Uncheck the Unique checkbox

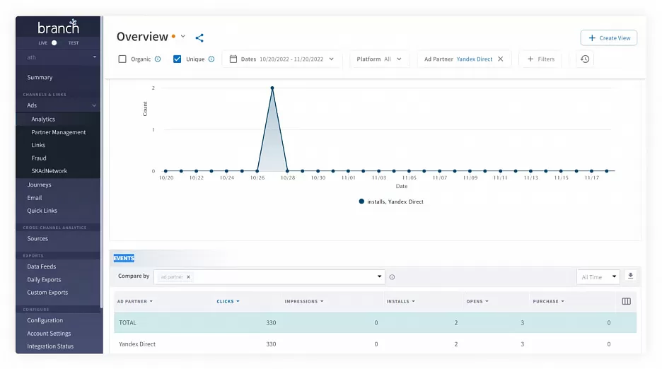click(178, 59)
